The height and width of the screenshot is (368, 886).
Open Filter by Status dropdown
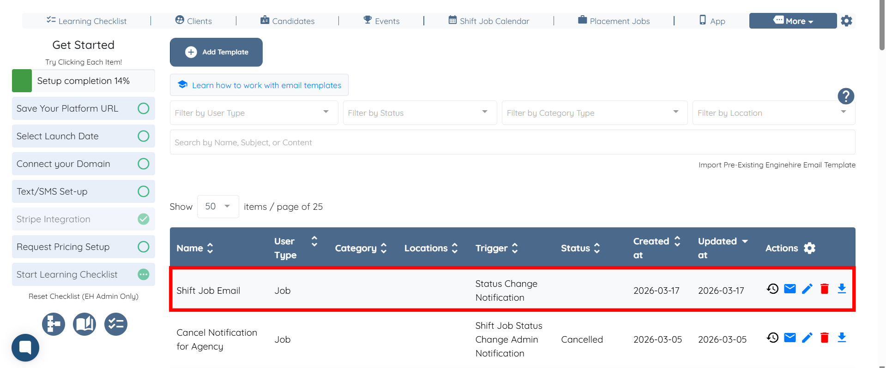click(x=419, y=113)
